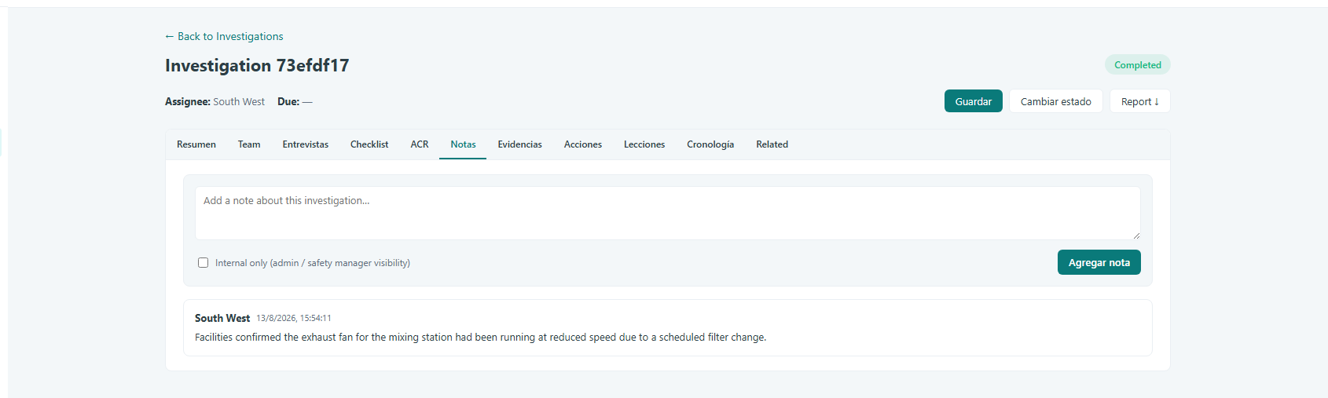Open the Cambiar estado button

click(1055, 101)
